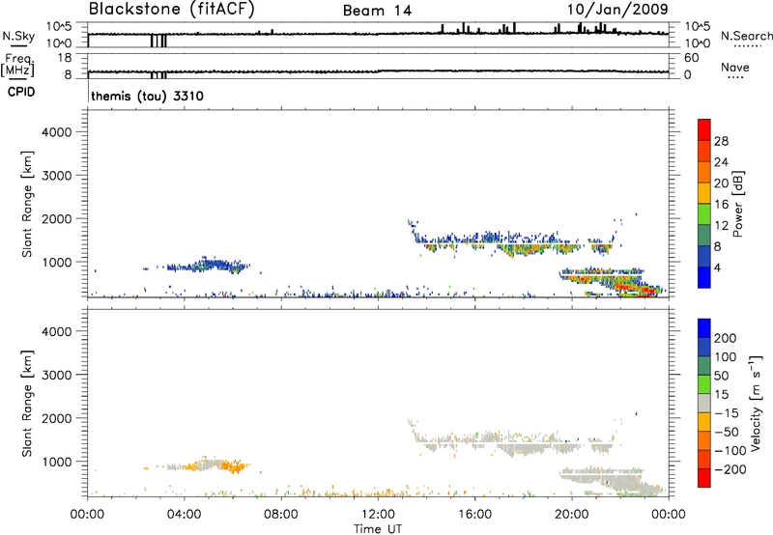This screenshot has width=773, height=535.
Task: Click the '2000' tick in the Power panel
Action: (57, 218)
